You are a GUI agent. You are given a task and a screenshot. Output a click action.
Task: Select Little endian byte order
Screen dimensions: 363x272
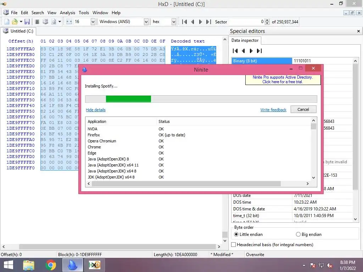248,234
